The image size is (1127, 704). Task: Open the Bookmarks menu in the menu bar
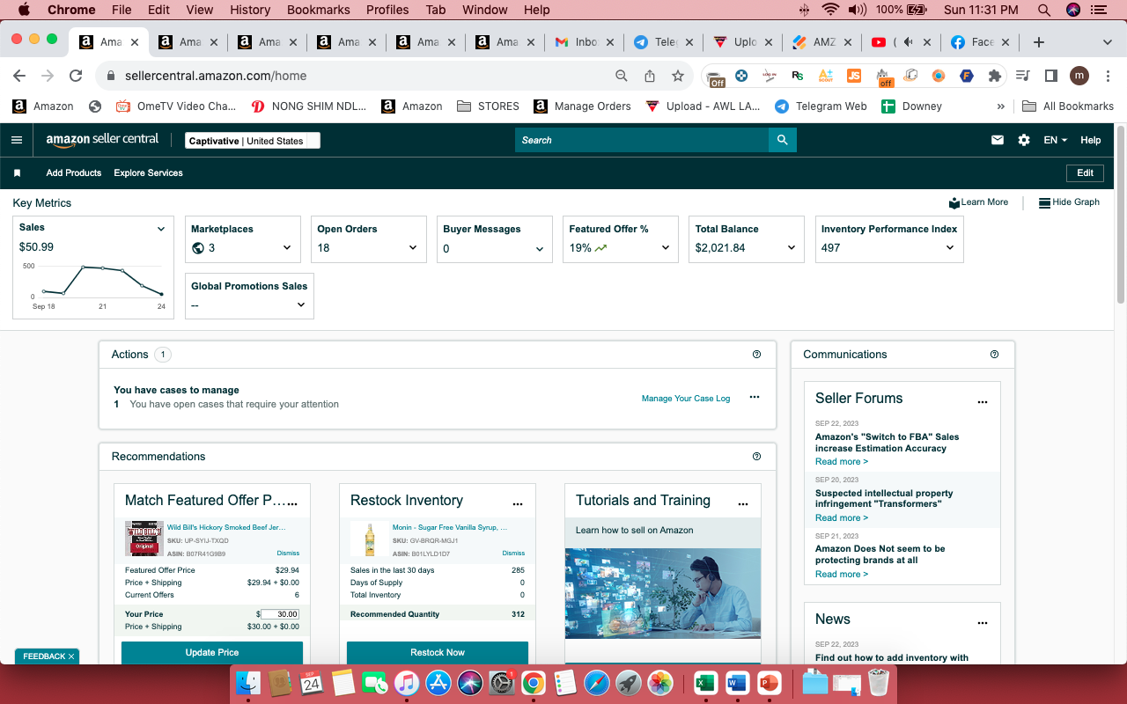coord(319,10)
